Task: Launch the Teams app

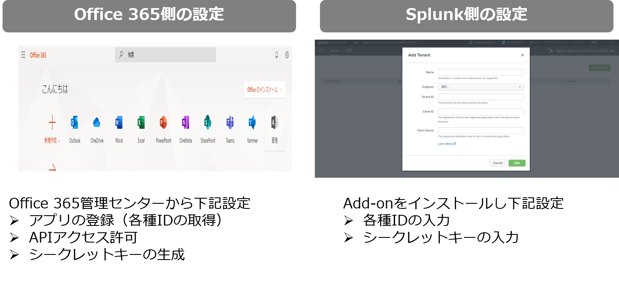Action: pyautogui.click(x=230, y=130)
